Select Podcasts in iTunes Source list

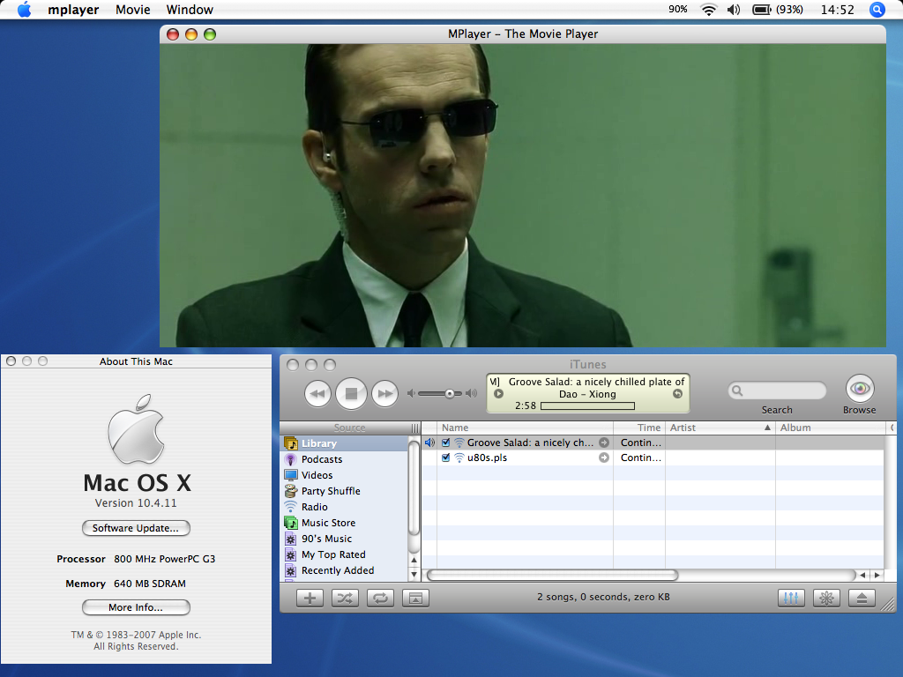pyautogui.click(x=345, y=459)
